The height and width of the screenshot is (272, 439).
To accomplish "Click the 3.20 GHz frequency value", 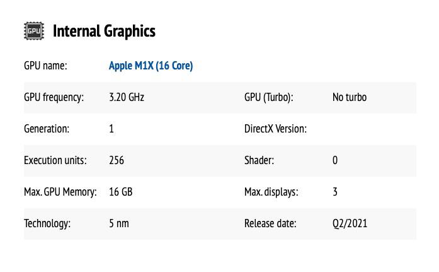I will [x=127, y=97].
